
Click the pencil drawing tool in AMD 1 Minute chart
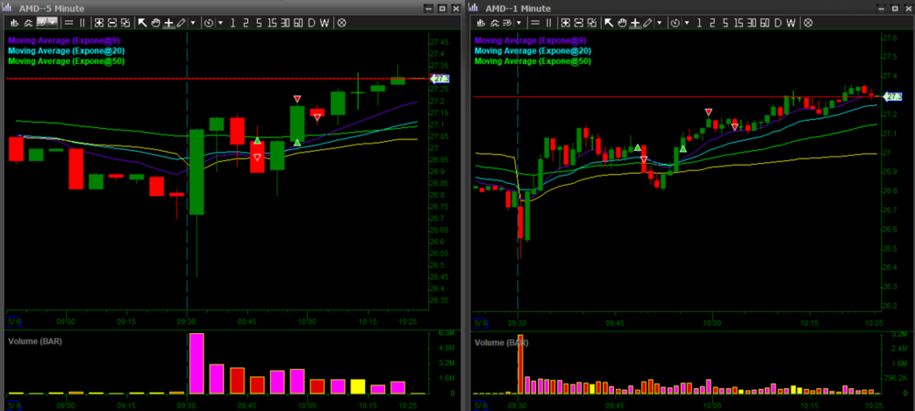coord(647,22)
